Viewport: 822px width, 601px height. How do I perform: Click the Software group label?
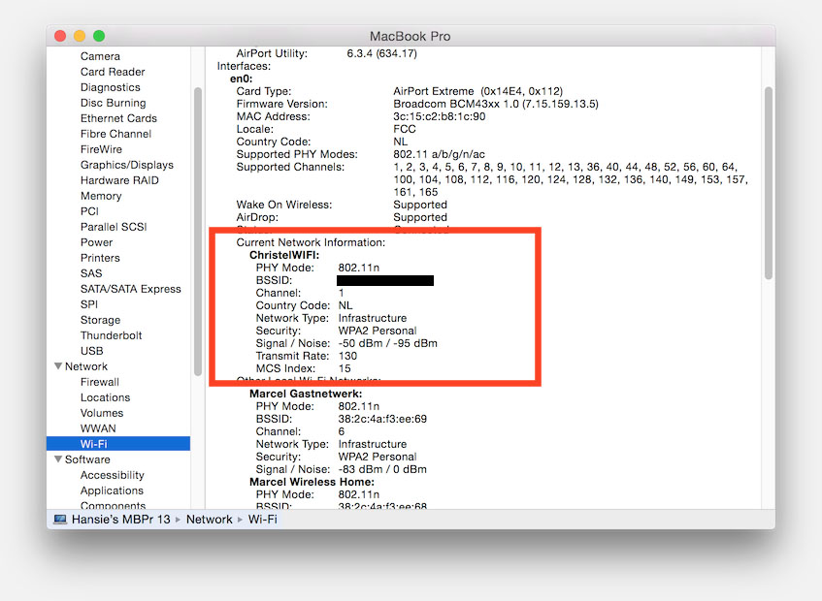click(x=87, y=459)
